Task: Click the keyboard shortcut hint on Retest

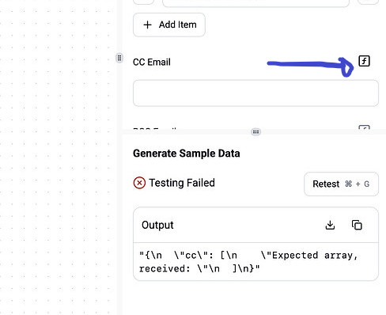Action: (x=357, y=184)
